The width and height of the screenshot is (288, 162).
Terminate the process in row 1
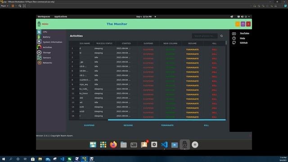tap(192, 49)
